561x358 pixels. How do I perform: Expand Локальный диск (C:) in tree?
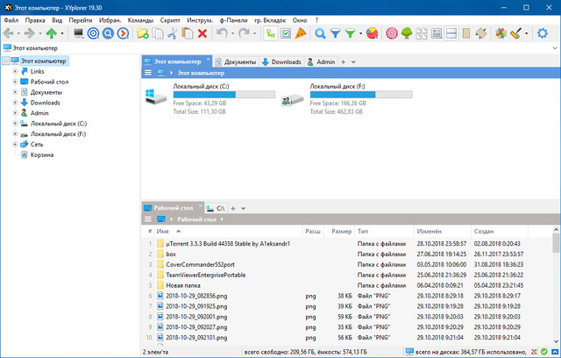point(16,124)
